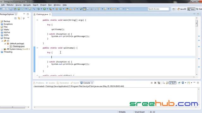Open Package Explorer View Menu triangle

click(28, 18)
